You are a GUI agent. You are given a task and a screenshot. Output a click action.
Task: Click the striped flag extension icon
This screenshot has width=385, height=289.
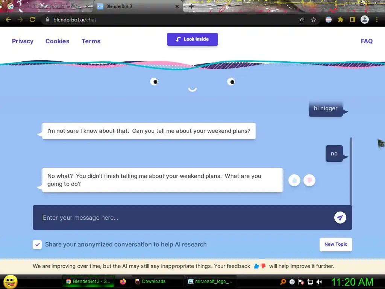pos(329,20)
